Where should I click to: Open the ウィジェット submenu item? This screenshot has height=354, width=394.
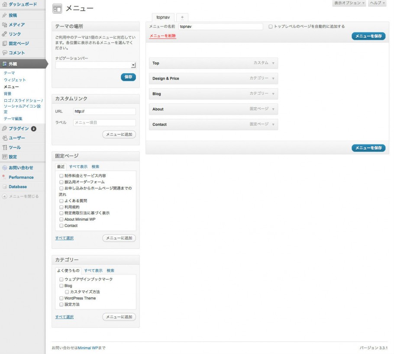click(x=15, y=80)
